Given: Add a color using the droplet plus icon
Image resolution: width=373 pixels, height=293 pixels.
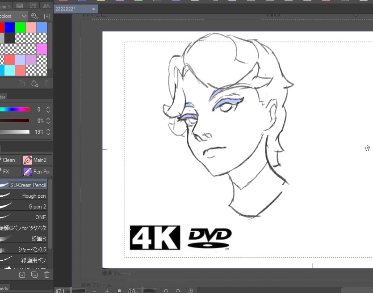Looking at the screenshot, I should 35,83.
